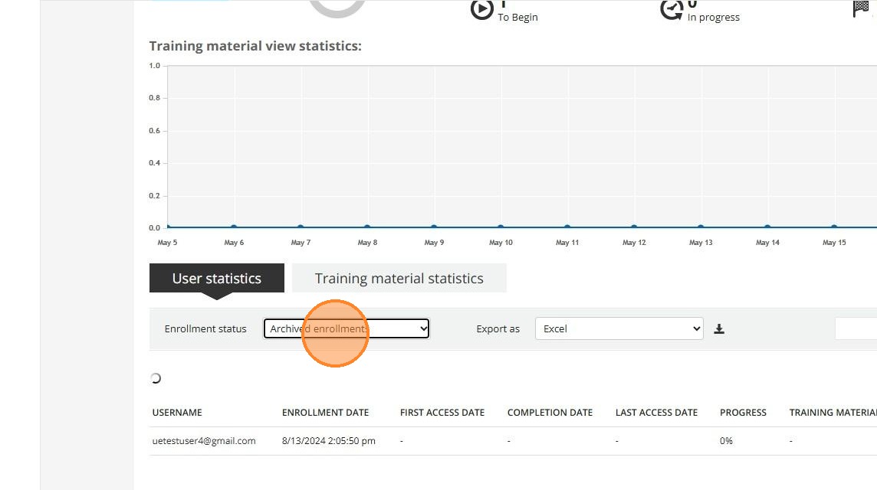This screenshot has width=877, height=490.
Task: Click enrollment date 8/13/2024 2:05:50 pm
Action: tap(329, 441)
